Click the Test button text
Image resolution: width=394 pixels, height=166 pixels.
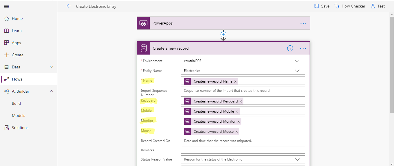coord(381,6)
